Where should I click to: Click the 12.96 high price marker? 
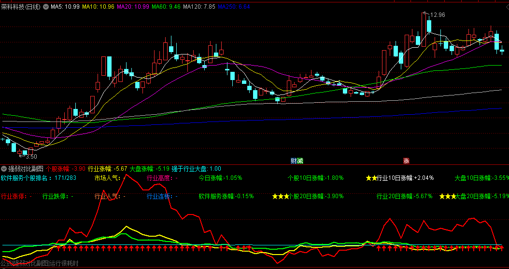(437, 15)
